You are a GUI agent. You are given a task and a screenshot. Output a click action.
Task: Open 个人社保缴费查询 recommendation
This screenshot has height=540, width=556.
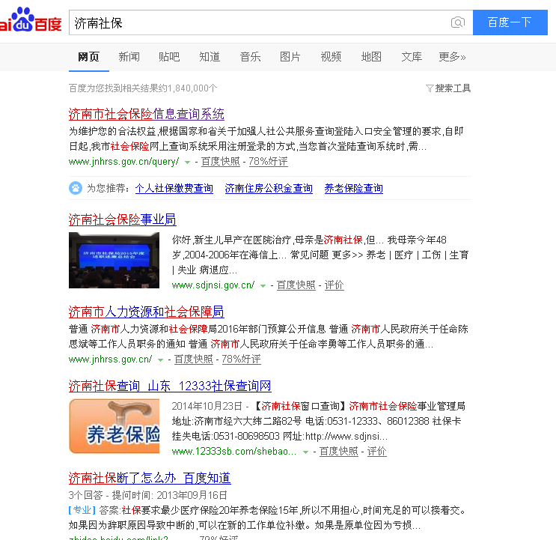(x=174, y=188)
